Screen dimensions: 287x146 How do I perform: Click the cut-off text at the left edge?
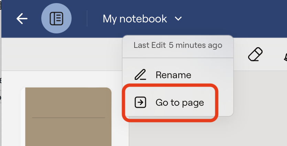[x=1, y=81]
